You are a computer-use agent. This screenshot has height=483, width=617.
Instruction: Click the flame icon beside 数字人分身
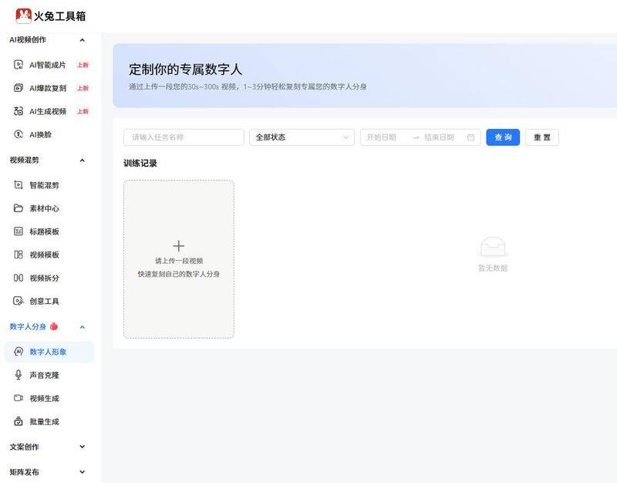click(54, 326)
